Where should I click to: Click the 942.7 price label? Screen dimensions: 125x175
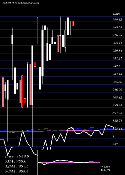116,66
